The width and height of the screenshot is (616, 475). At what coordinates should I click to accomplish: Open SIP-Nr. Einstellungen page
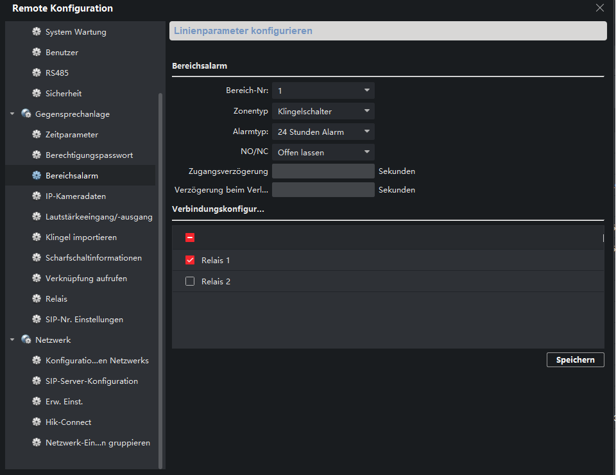click(85, 320)
